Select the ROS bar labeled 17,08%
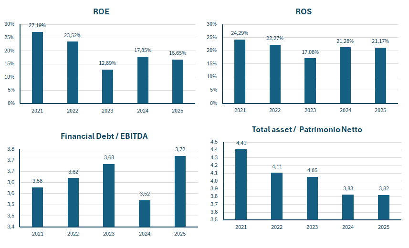This screenshot has width=409, height=248. pos(310,81)
